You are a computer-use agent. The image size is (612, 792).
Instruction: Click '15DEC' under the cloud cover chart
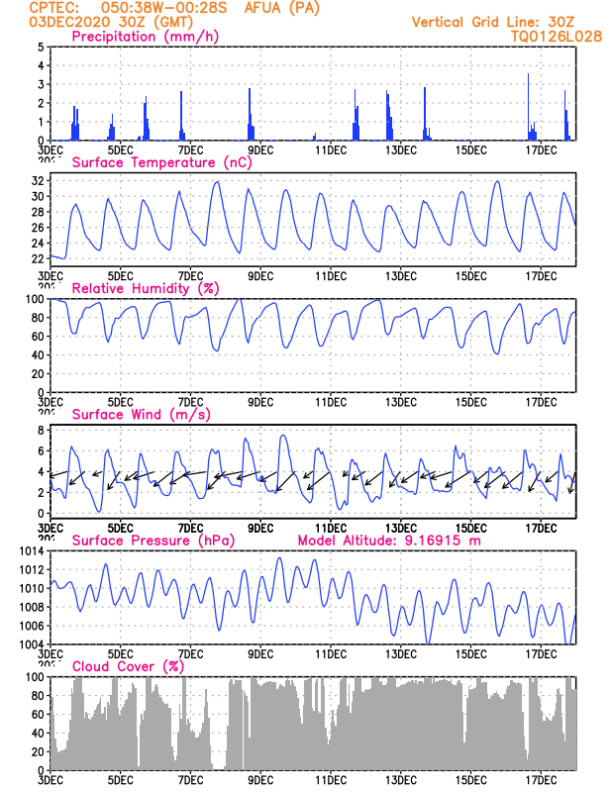coord(471,780)
